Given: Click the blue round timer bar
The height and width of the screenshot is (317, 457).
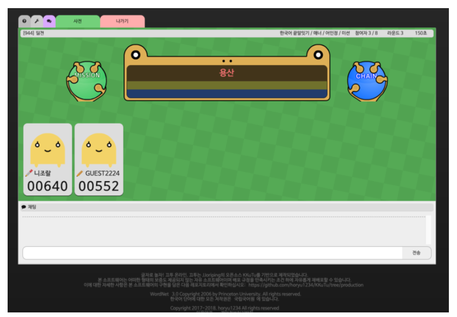Looking at the screenshot, I should coord(227,94).
